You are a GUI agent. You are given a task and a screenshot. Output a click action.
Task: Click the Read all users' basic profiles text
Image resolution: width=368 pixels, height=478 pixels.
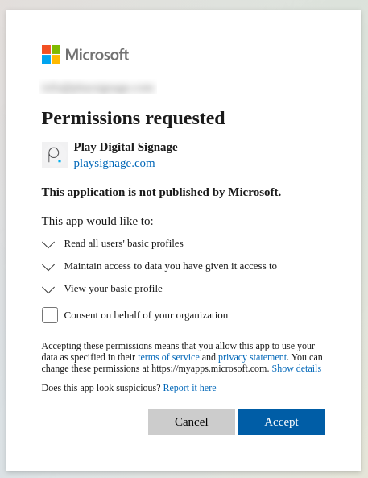coord(124,243)
